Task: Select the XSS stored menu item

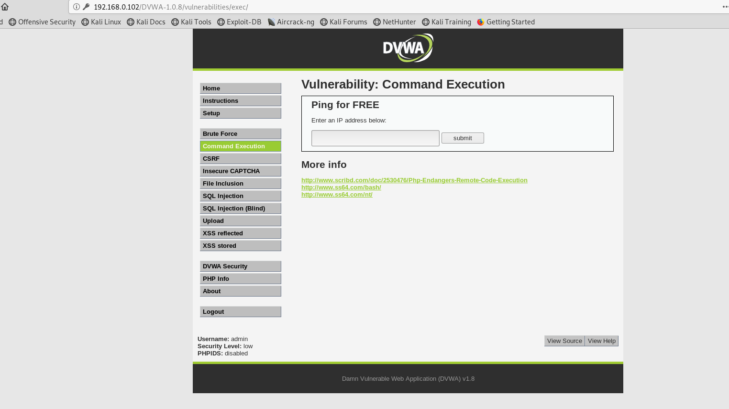Action: [x=241, y=246]
